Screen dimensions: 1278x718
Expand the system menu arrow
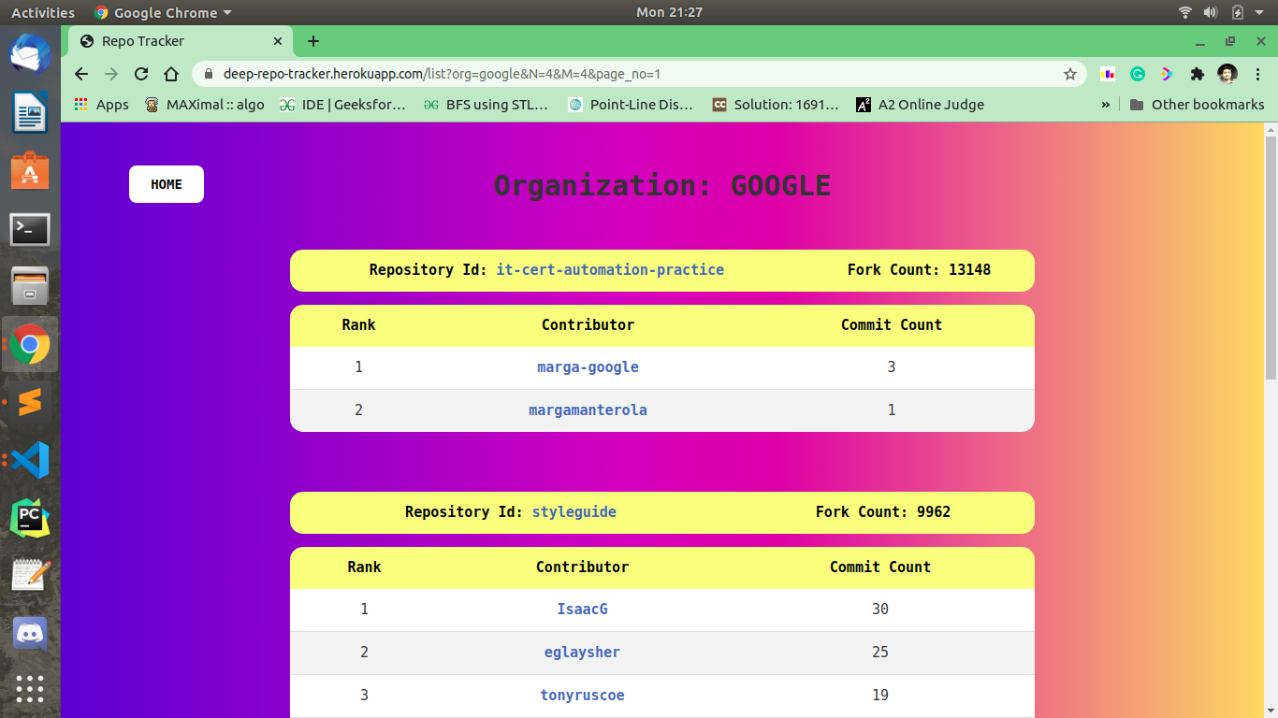pyautogui.click(x=1260, y=12)
